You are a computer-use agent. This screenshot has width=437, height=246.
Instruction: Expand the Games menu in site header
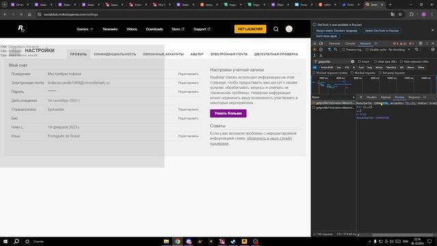point(85,29)
